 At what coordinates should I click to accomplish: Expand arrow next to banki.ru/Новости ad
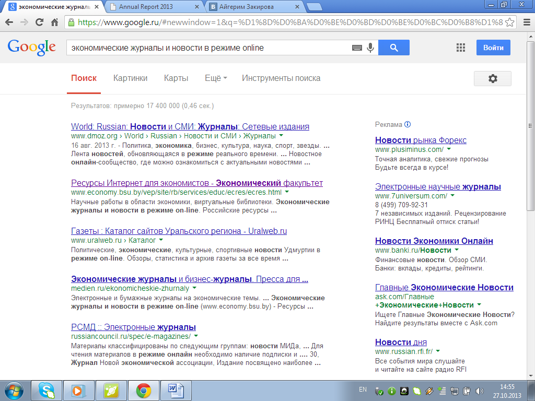[457, 250]
